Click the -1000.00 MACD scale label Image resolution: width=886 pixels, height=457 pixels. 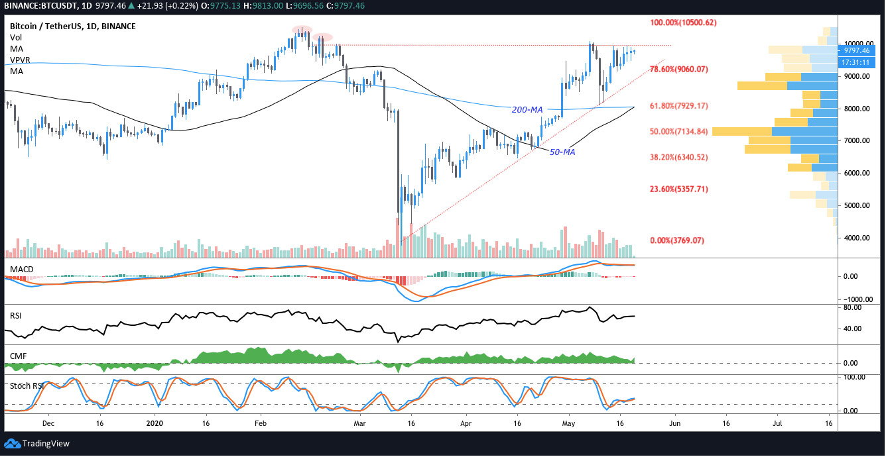tap(857, 299)
